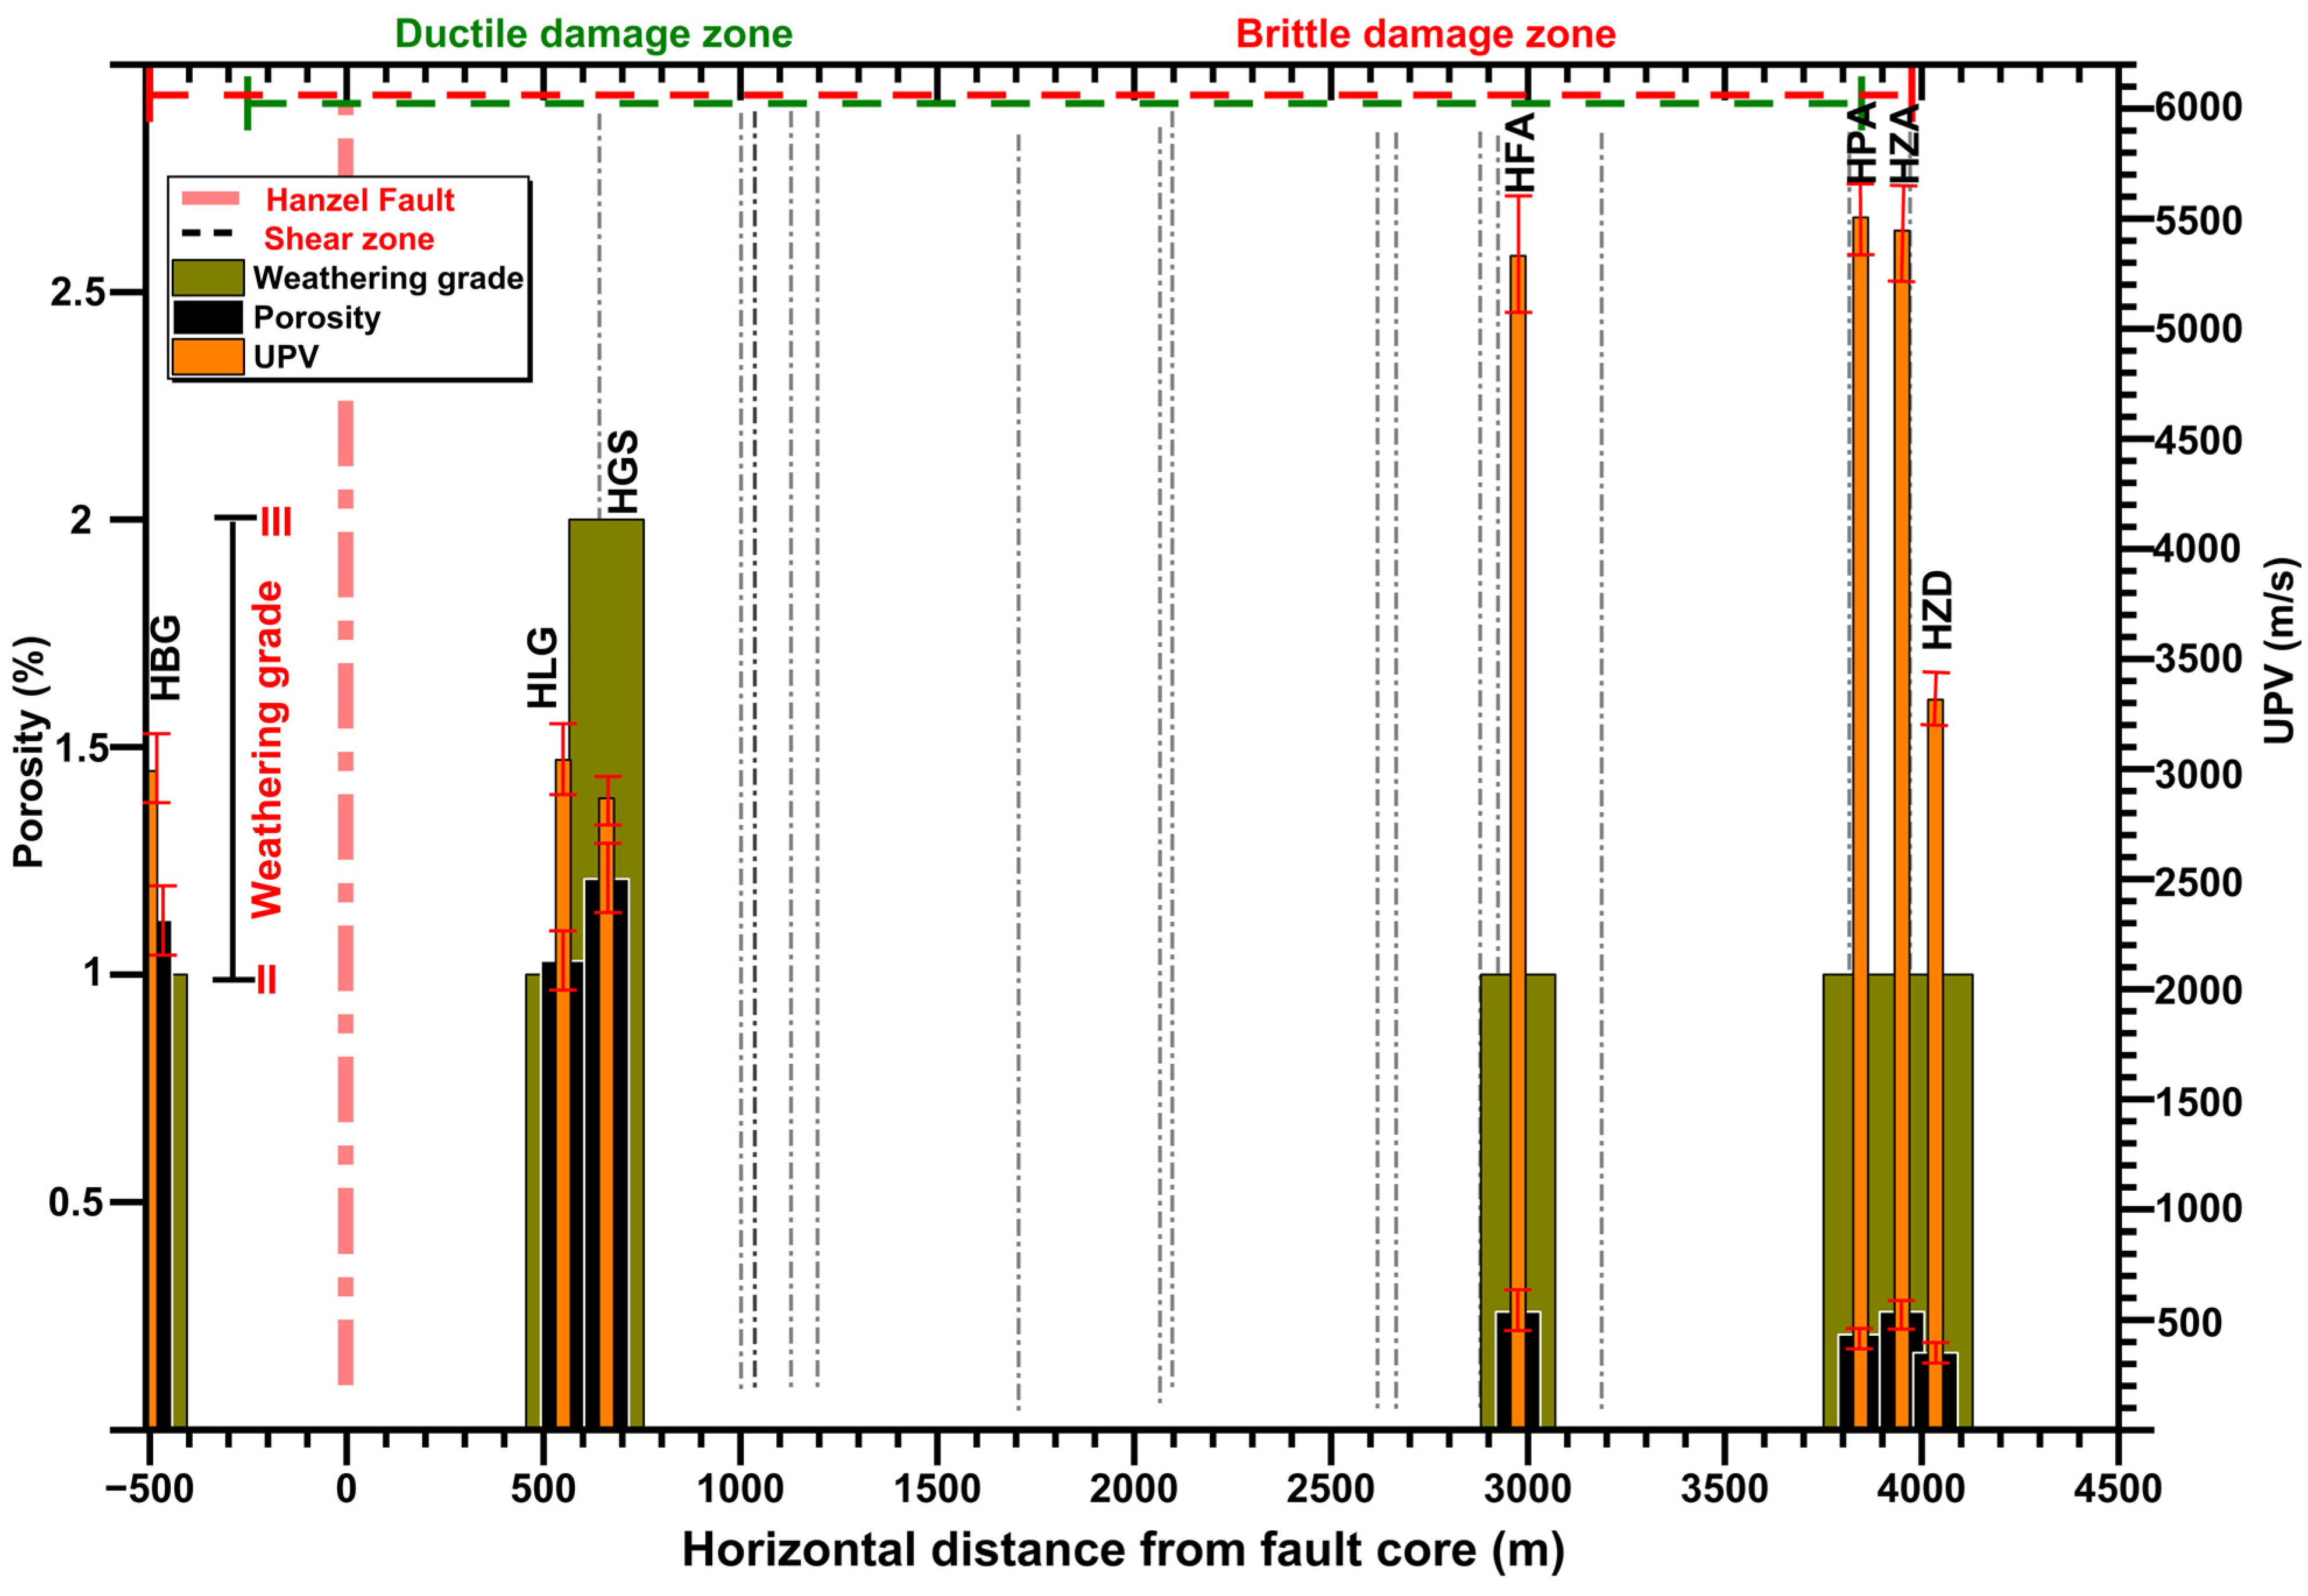Click the 2000 tick label on x-axis
The height and width of the screenshot is (1596, 2308).
point(1133,1489)
